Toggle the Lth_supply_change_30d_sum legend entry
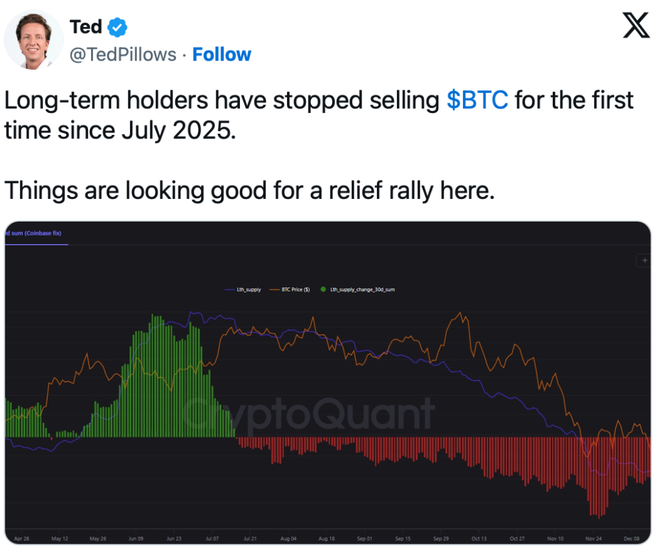Screen dimensions: 662x556 [x=362, y=290]
